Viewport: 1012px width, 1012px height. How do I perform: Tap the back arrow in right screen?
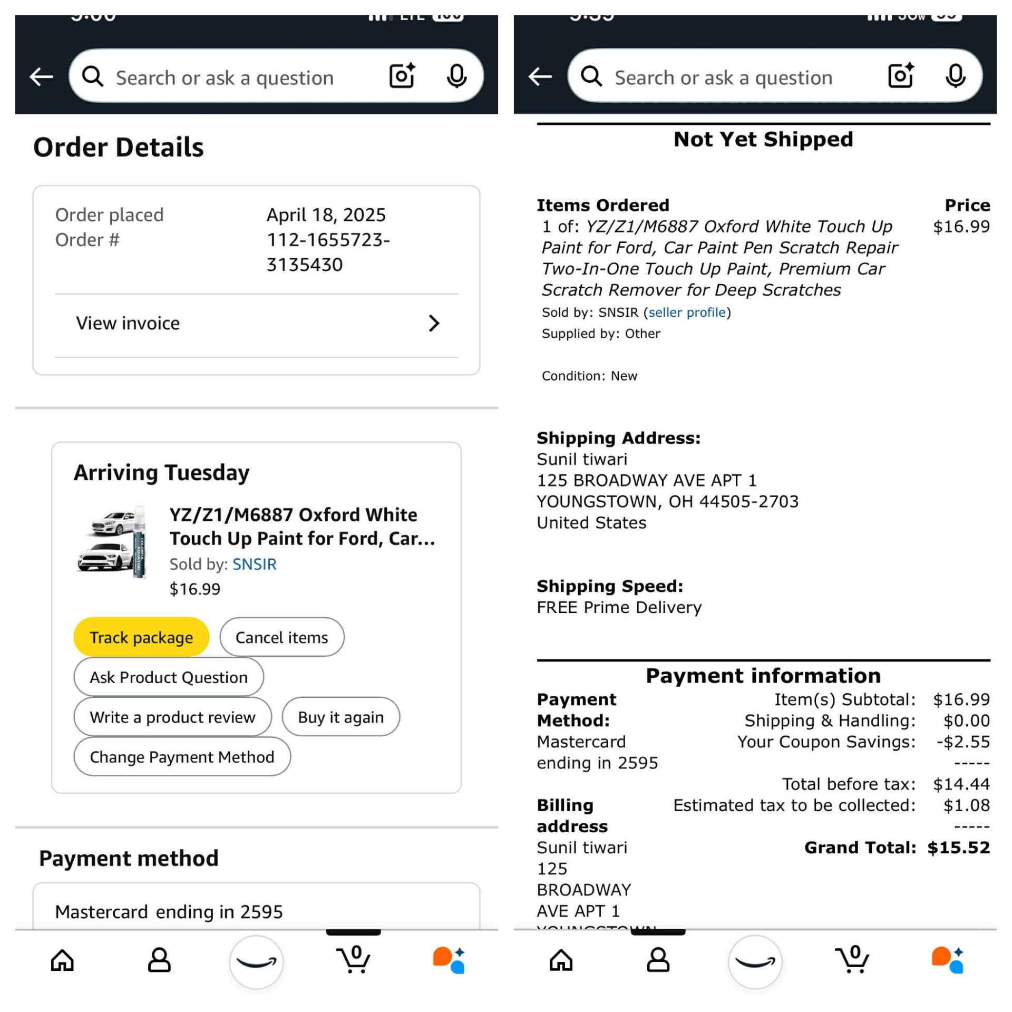tap(540, 77)
